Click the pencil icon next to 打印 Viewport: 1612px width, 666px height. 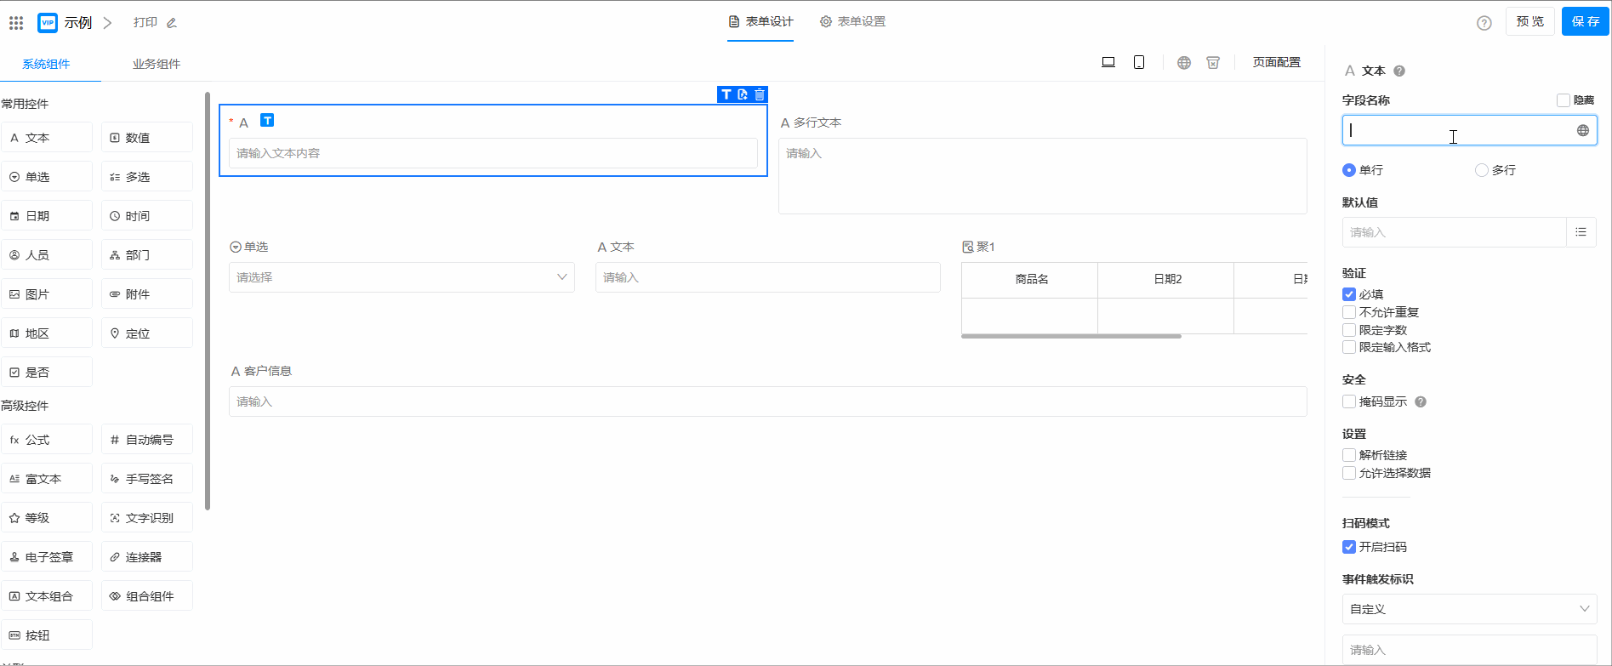pyautogui.click(x=172, y=23)
